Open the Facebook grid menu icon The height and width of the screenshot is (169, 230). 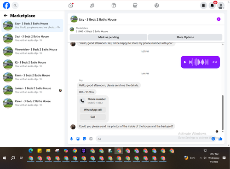pos(203,6)
